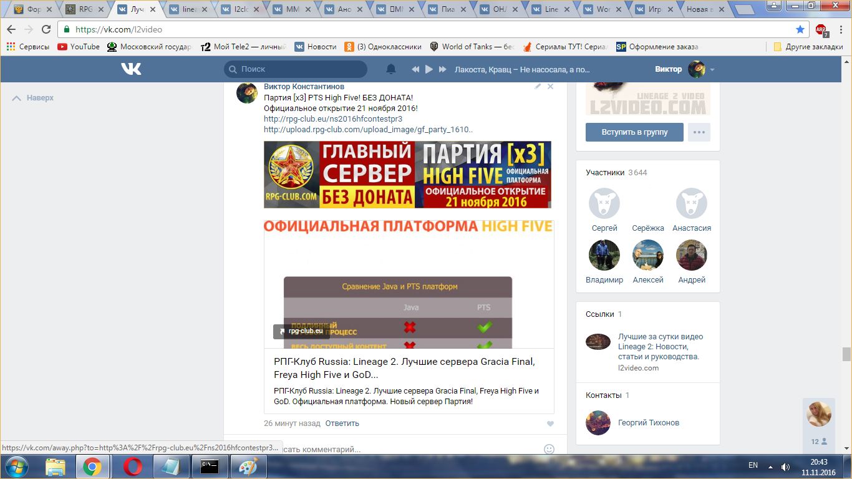Bookmark this page with the star icon
The image size is (852, 479).
tap(800, 29)
